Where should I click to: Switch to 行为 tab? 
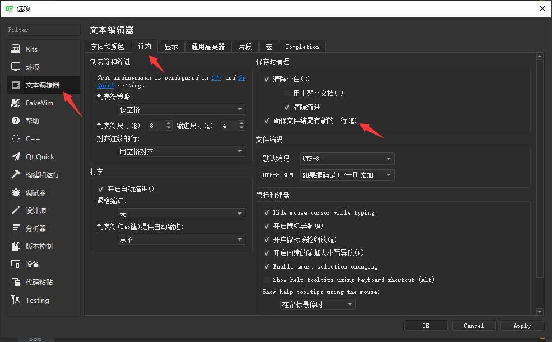[x=145, y=46]
